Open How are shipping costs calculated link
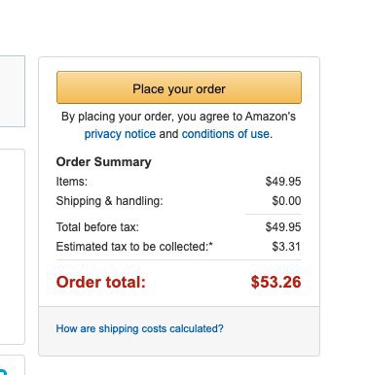367x375 pixels. tap(139, 328)
